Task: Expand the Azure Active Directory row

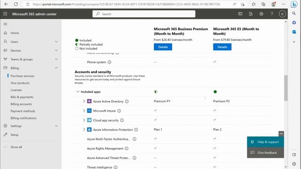Action: pyautogui.click(x=84, y=101)
